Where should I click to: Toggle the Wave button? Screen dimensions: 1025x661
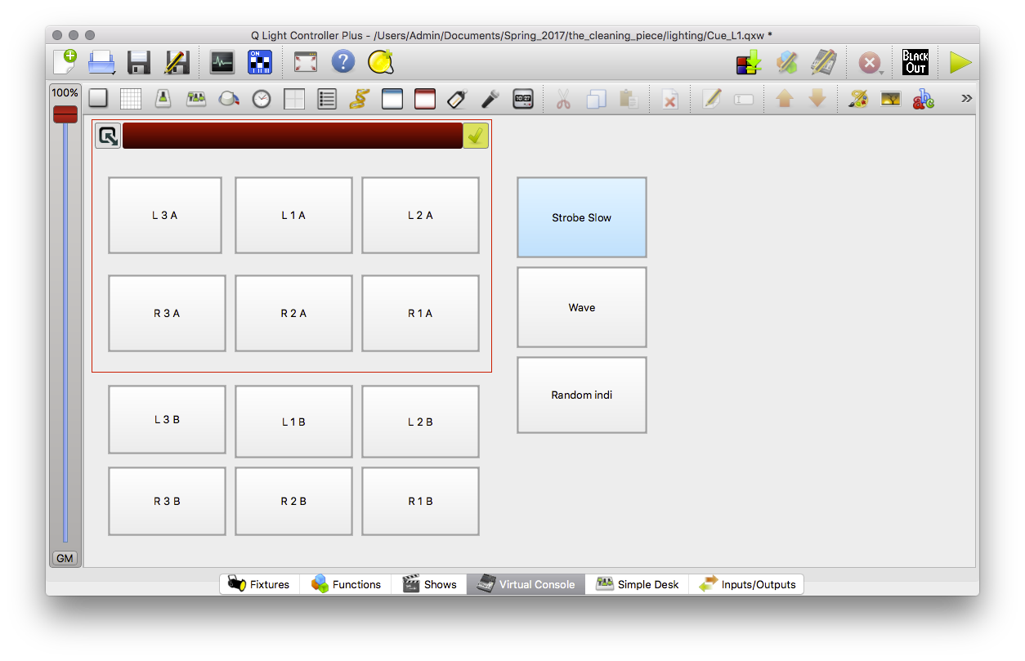pos(582,307)
